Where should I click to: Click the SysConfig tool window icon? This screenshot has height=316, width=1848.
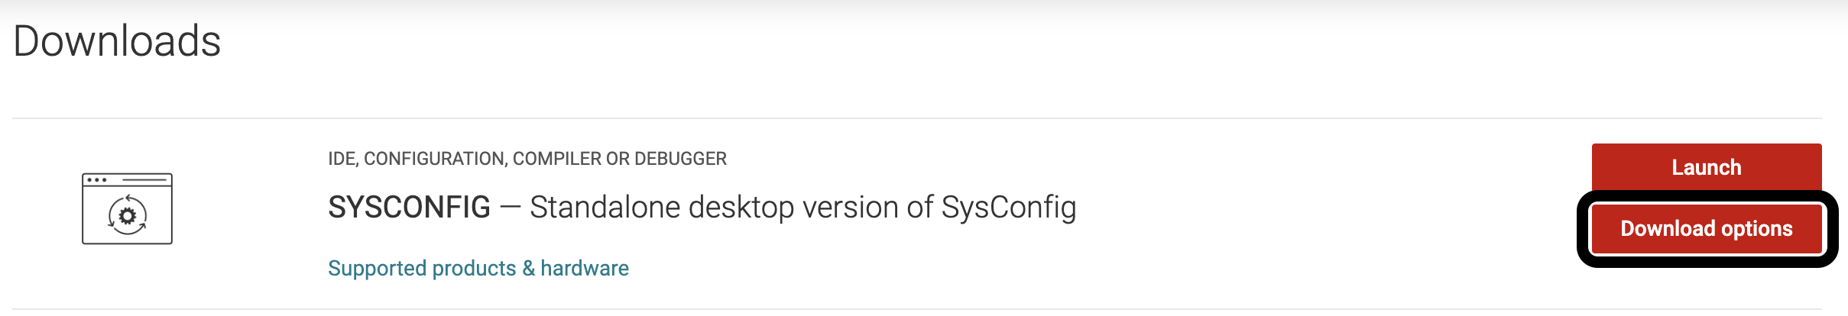coord(127,208)
